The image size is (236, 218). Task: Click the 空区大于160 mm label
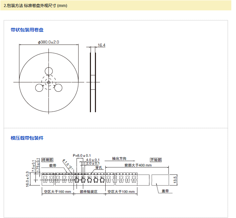[x=57, y=192]
